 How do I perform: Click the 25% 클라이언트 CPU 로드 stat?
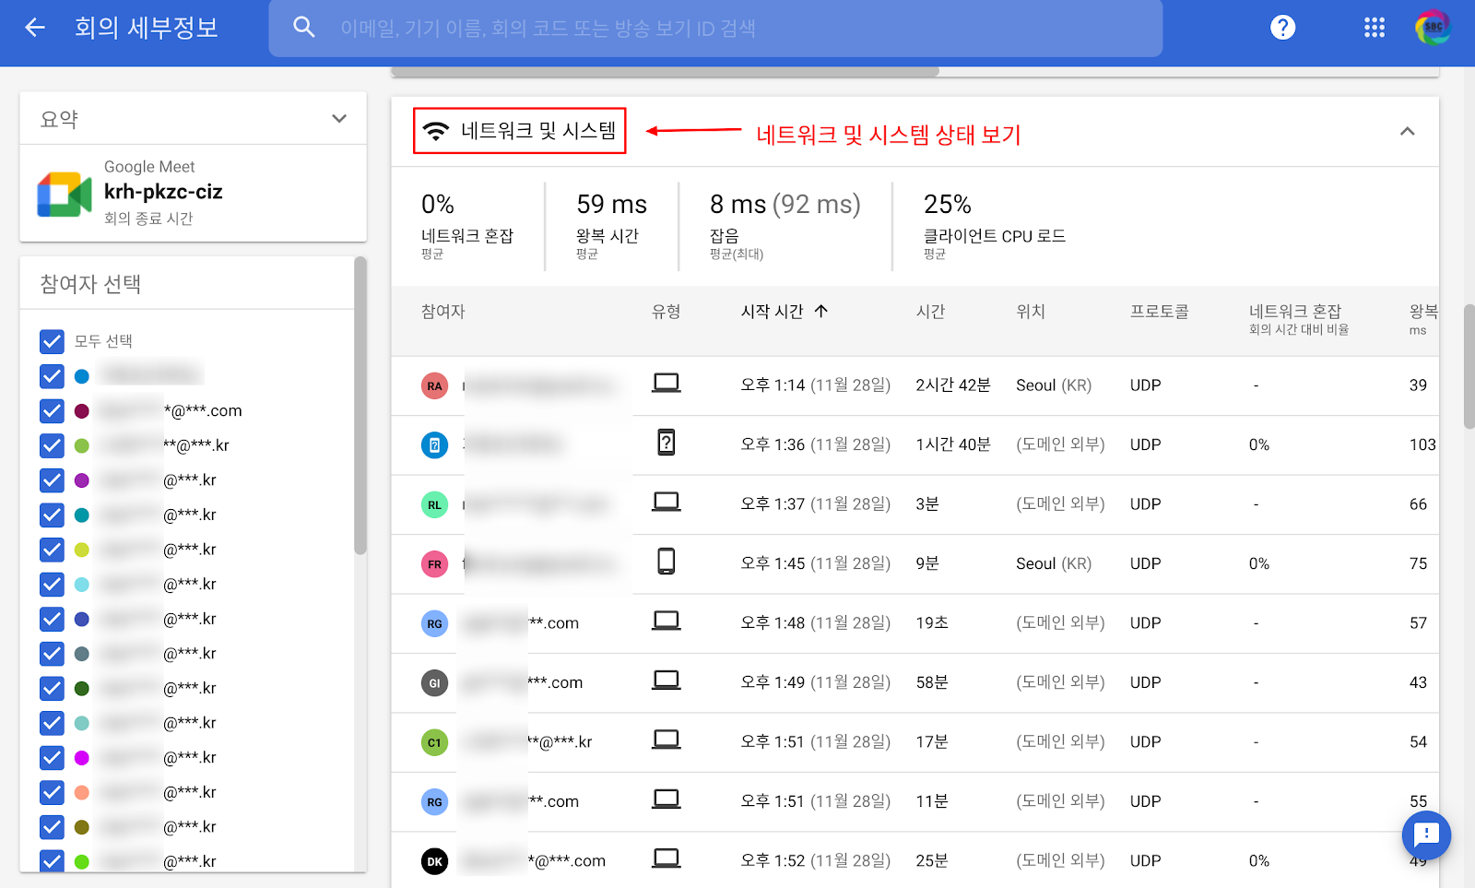(x=995, y=224)
